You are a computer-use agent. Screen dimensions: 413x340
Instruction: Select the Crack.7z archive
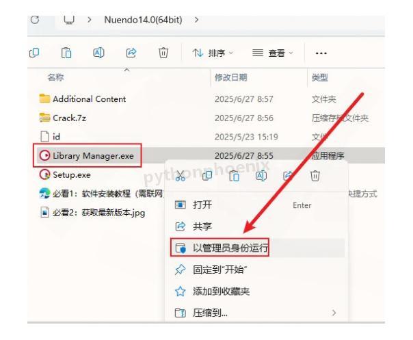[70, 118]
